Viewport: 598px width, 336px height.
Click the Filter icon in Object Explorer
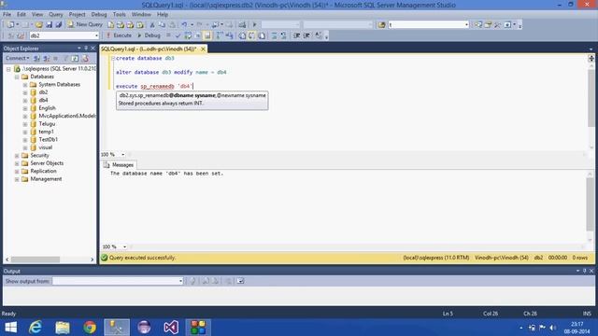pos(65,58)
